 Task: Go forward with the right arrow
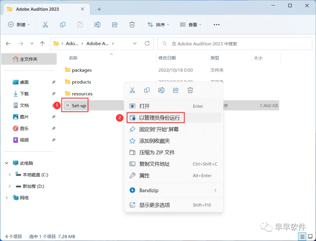click(21, 44)
